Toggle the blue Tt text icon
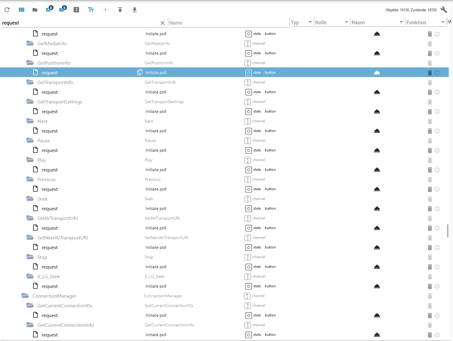Viewport: 453px width, 341px height. point(91,10)
